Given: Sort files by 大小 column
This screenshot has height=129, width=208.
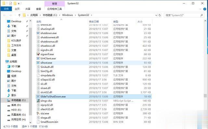Looking at the screenshot, I should point(140,22).
